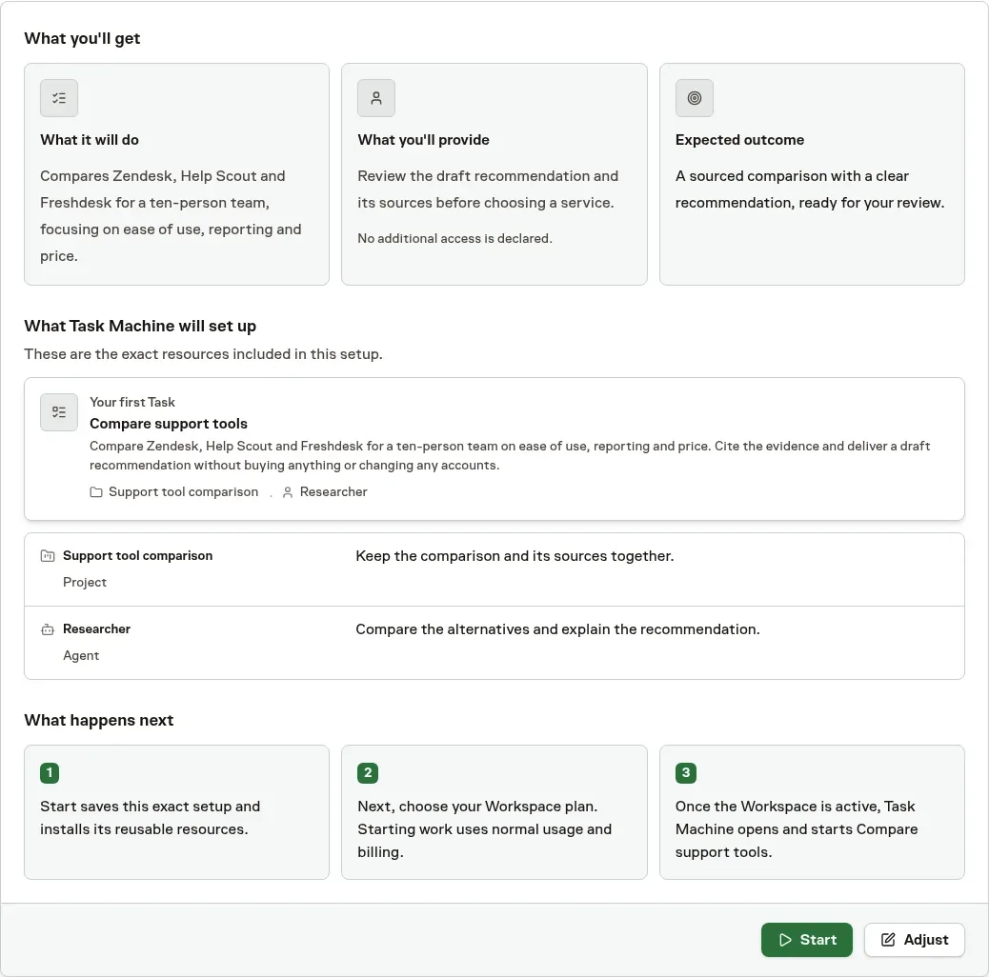This screenshot has height=977, width=989.
Task: Click the person icon above What you'll provide
Action: pyautogui.click(x=376, y=98)
